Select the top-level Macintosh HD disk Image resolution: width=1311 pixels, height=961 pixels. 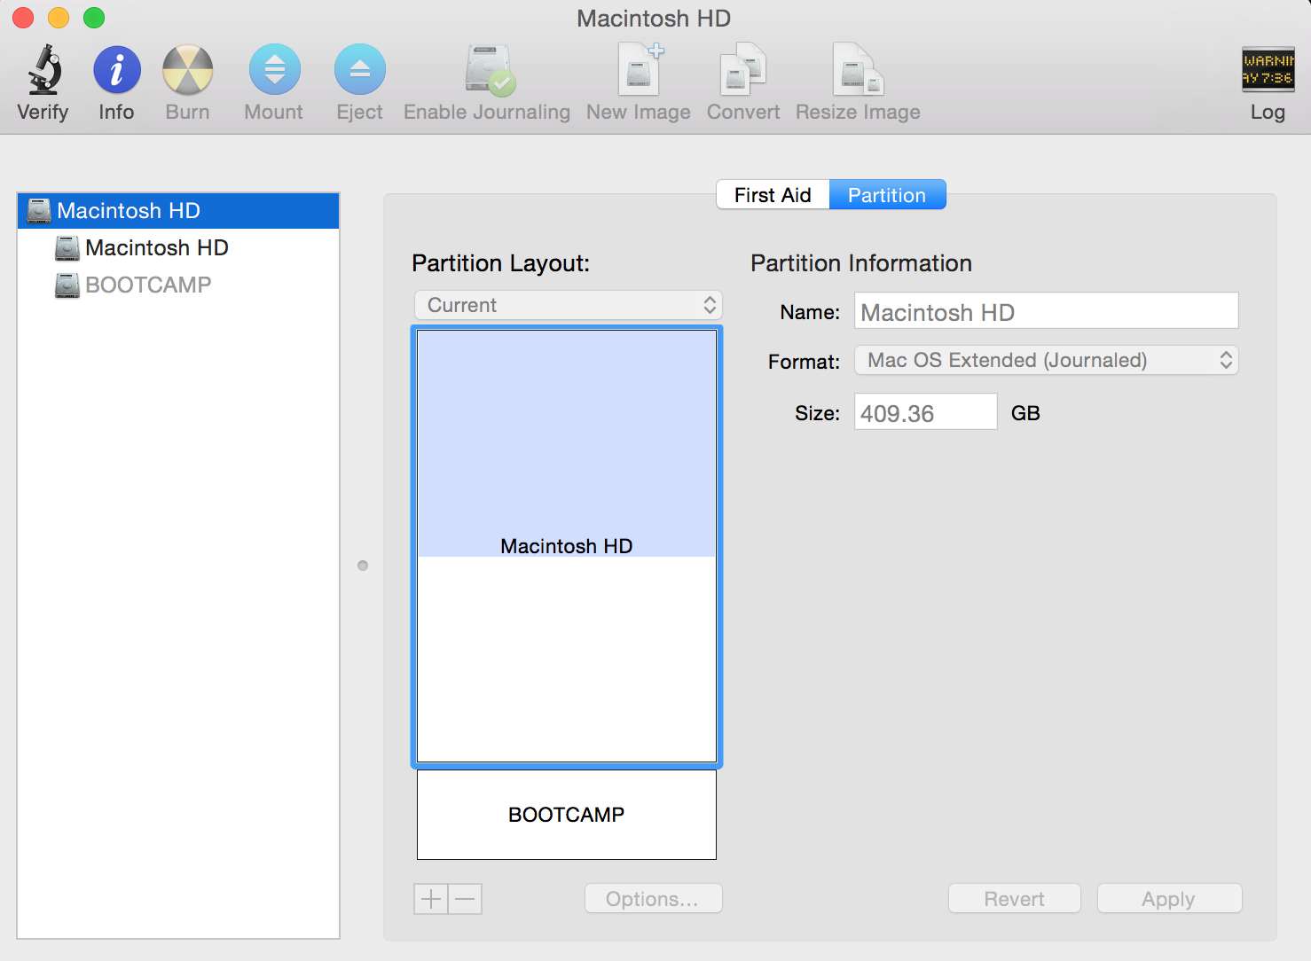click(178, 211)
